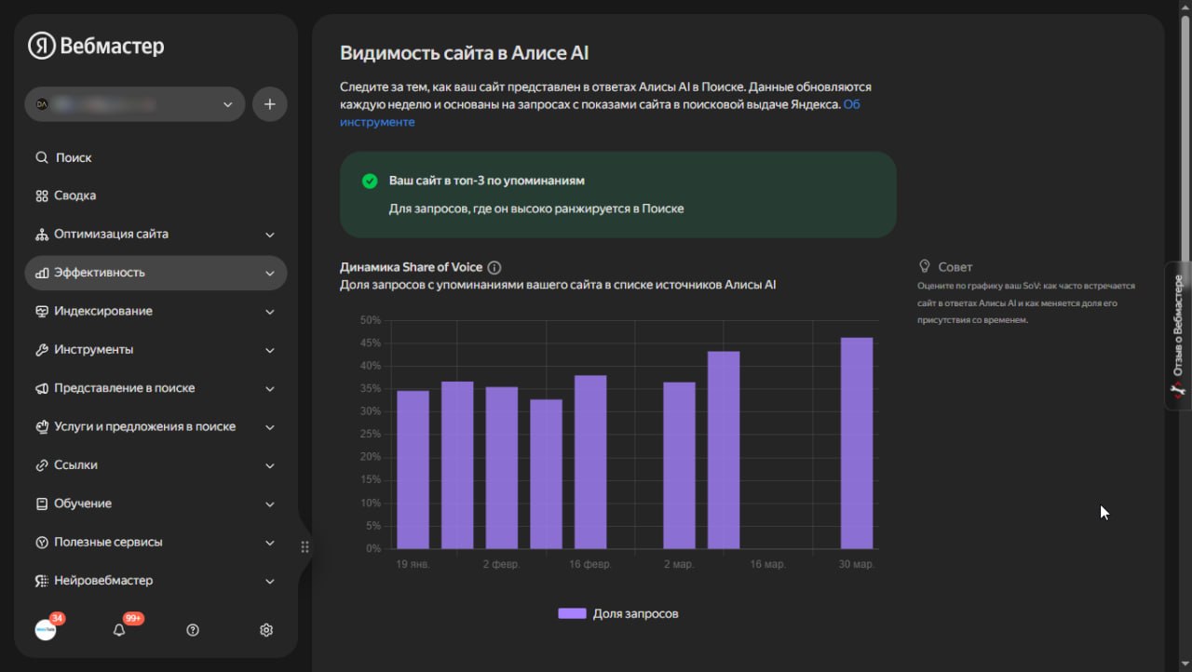Open the Эффективность menu section
The height and width of the screenshot is (672, 1192).
click(156, 273)
